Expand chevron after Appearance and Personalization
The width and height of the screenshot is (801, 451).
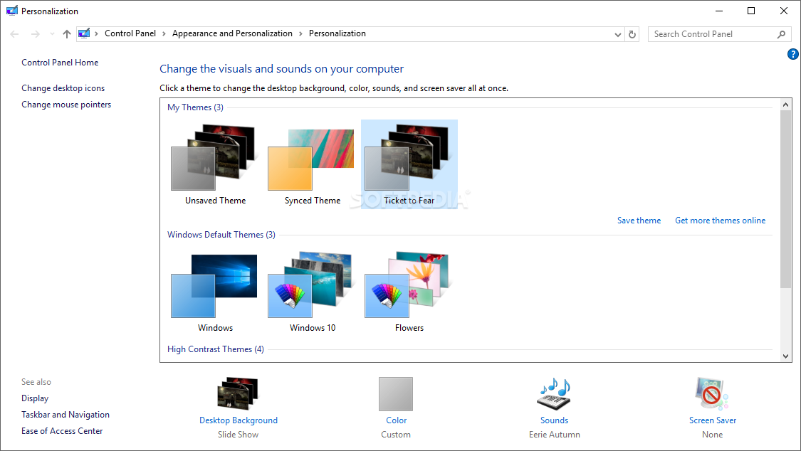(x=300, y=33)
